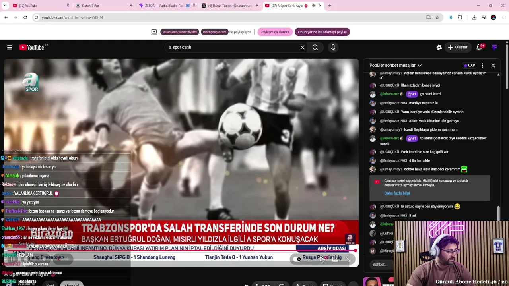This screenshot has width=509, height=286.
Task: Switch to the Hasan Tüncel X tab
Action: 229,6
